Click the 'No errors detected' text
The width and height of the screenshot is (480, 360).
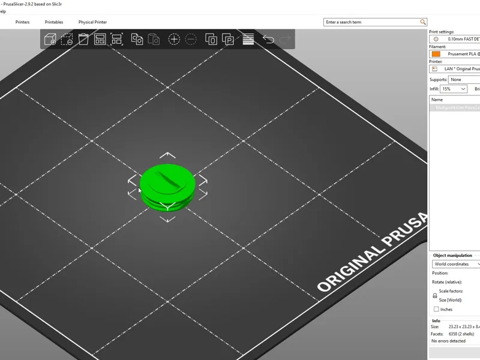click(x=448, y=341)
